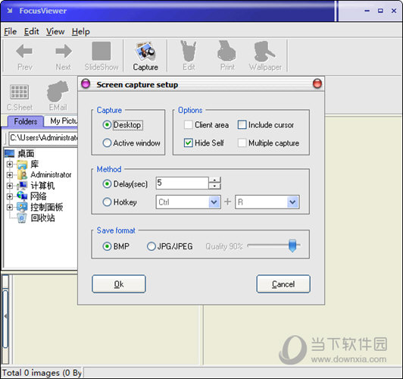Select the Delay(sec) radio button
The image size is (403, 379).
pyautogui.click(x=107, y=184)
